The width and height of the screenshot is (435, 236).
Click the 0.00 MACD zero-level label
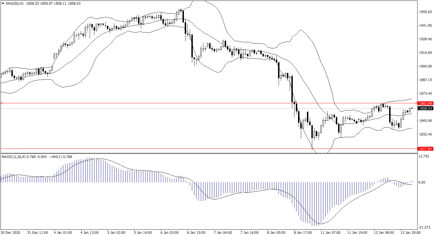422,182
